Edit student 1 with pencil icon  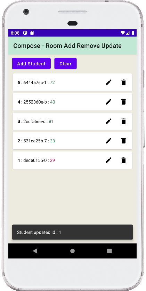click(108, 160)
